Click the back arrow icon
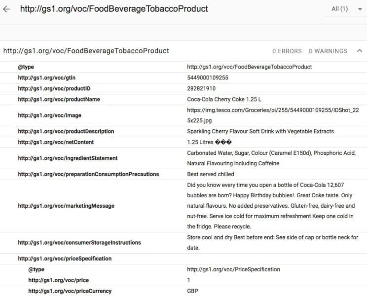367x296 pixels. tap(6, 9)
